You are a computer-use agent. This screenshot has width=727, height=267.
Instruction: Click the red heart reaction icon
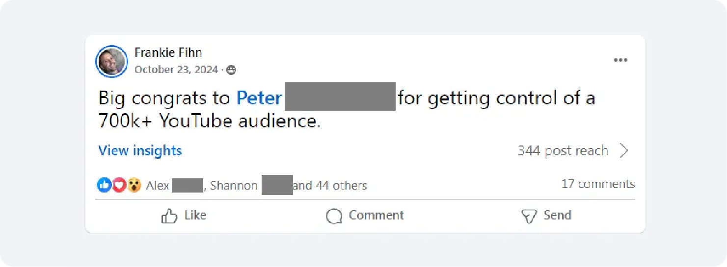click(x=119, y=185)
